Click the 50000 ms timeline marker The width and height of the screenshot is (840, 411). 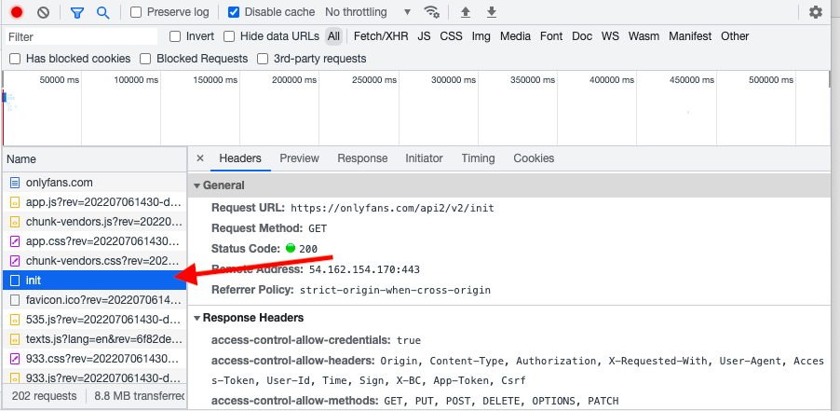(x=60, y=80)
